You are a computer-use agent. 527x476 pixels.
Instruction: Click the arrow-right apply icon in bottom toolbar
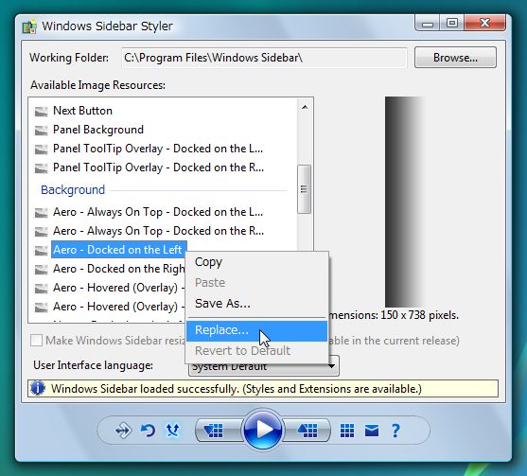[123, 431]
